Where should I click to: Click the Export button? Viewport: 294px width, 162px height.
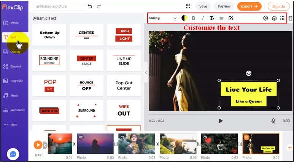click(250, 6)
